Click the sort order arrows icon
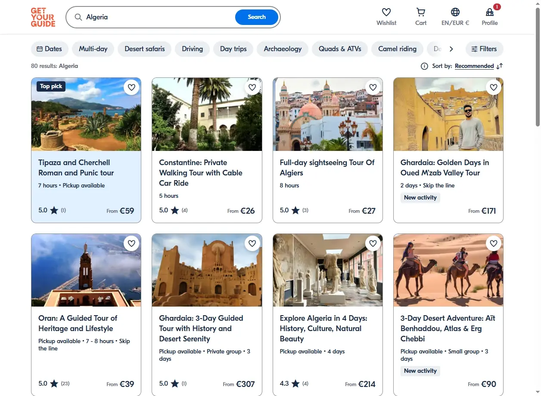Screen dimensions: 541x396 click(x=500, y=66)
